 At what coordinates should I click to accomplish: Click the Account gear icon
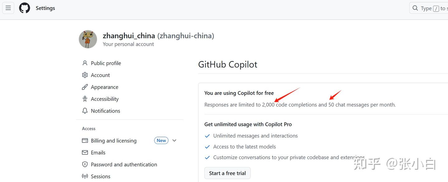85,75
